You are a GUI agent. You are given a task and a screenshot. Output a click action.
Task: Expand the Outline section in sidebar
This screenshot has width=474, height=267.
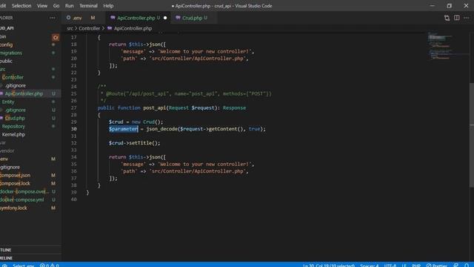point(30,250)
